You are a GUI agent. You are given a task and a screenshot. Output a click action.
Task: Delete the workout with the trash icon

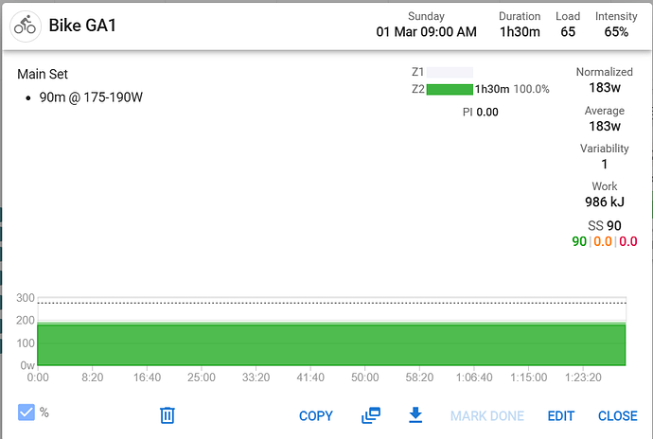[168, 415]
